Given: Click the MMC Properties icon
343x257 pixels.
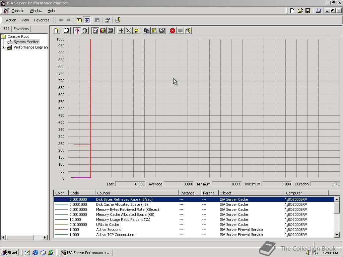Looking at the screenshot, I should [108, 20].
